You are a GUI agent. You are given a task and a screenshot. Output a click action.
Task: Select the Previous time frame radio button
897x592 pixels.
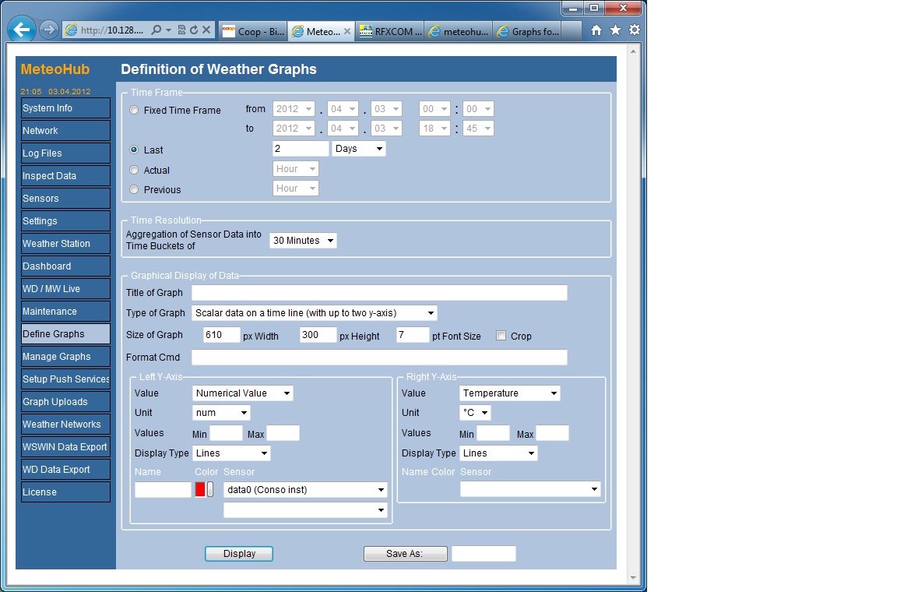tap(135, 189)
